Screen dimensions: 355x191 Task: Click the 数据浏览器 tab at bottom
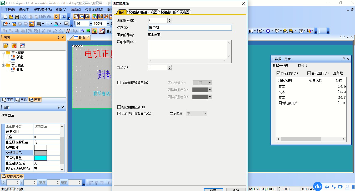tap(12, 176)
